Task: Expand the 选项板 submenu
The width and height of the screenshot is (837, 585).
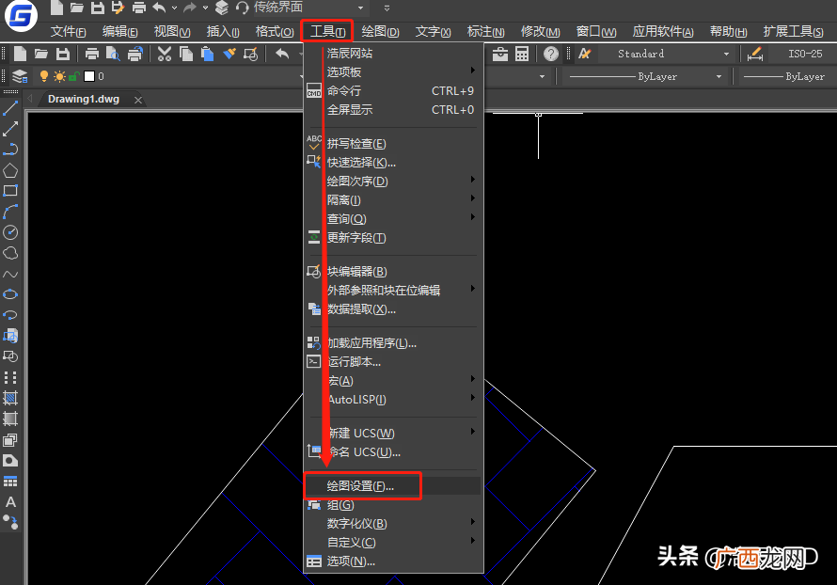Action: 393,71
